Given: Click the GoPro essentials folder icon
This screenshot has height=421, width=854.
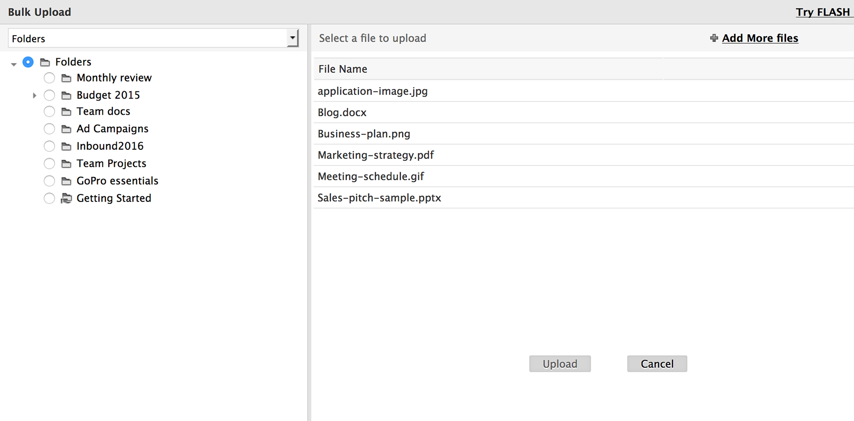Looking at the screenshot, I should [x=66, y=181].
